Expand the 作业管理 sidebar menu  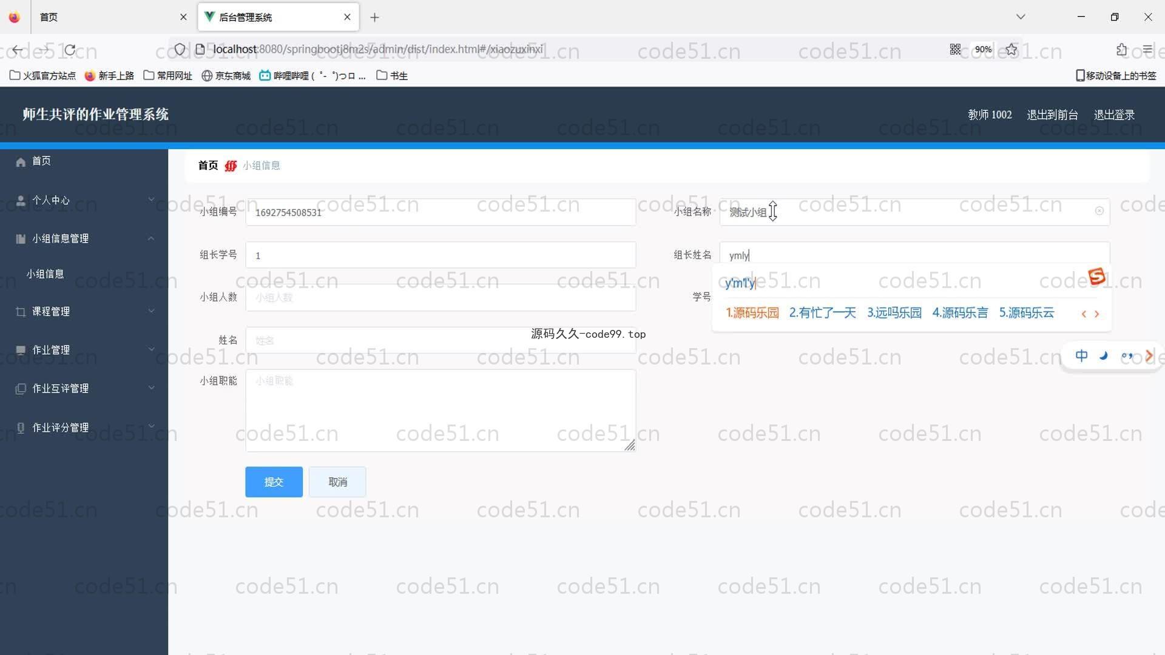pos(84,350)
